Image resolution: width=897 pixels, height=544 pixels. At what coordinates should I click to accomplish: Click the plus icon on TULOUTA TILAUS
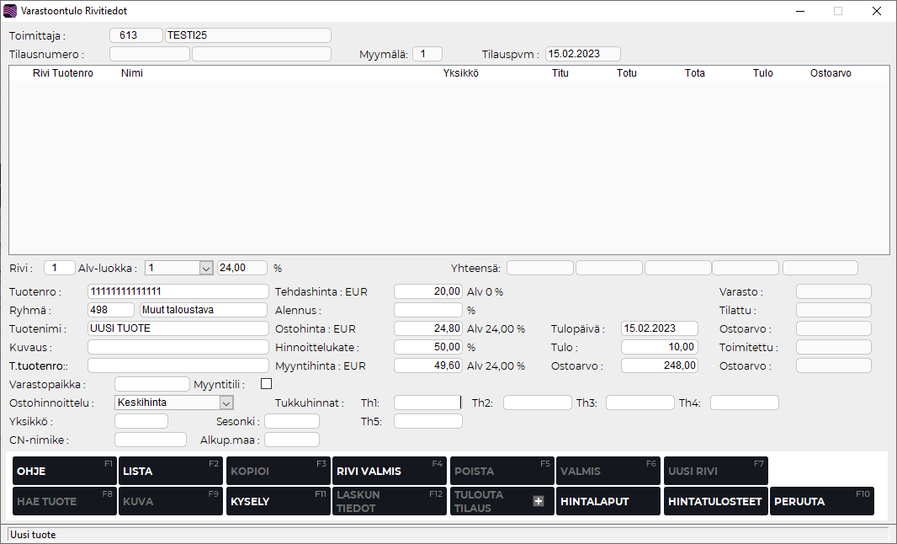539,501
